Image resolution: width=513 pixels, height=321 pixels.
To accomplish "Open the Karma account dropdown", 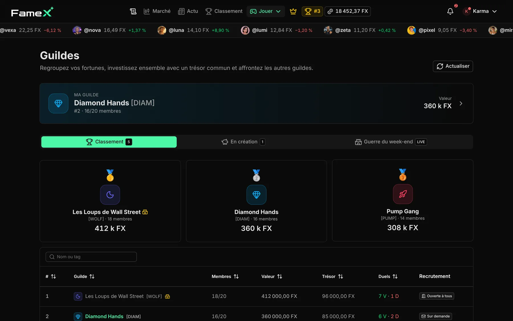I will coord(480,11).
